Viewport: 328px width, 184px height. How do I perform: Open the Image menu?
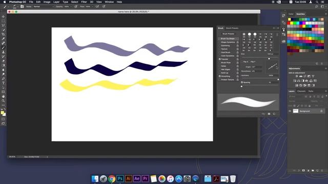click(47, 2)
